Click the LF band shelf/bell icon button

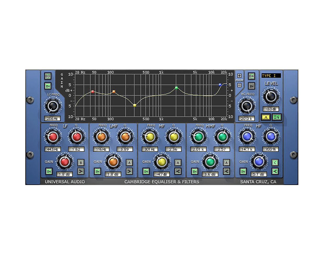81,171
